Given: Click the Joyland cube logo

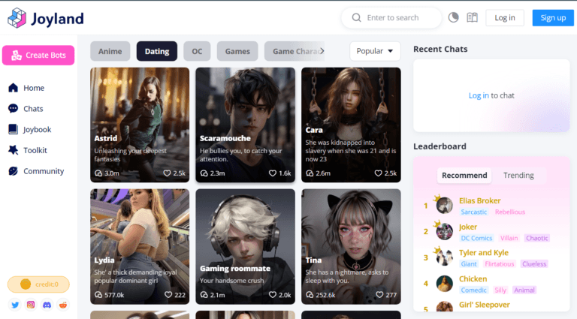Looking at the screenshot, I should click(x=17, y=18).
